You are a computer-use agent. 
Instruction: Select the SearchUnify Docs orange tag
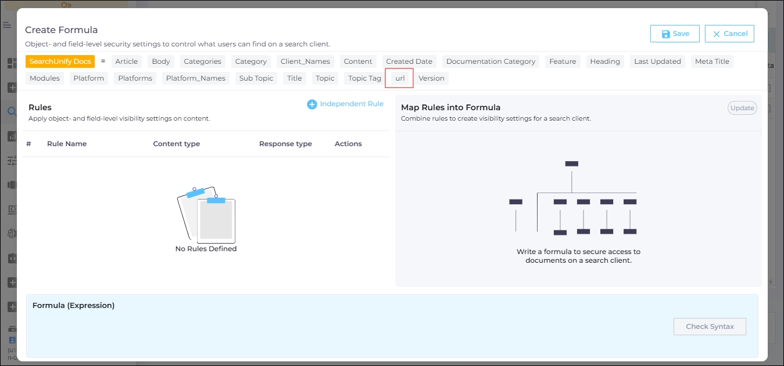coord(60,61)
